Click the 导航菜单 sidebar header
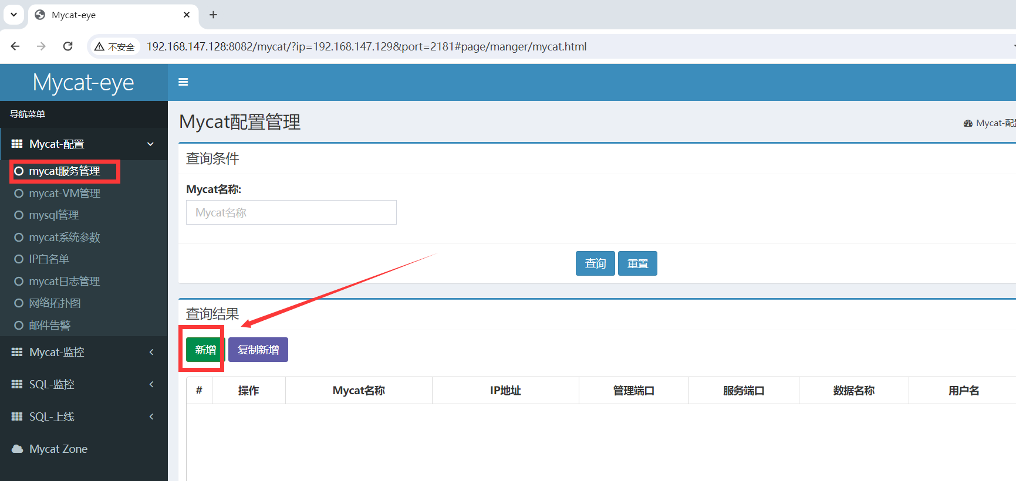The width and height of the screenshot is (1016, 481). 28,114
